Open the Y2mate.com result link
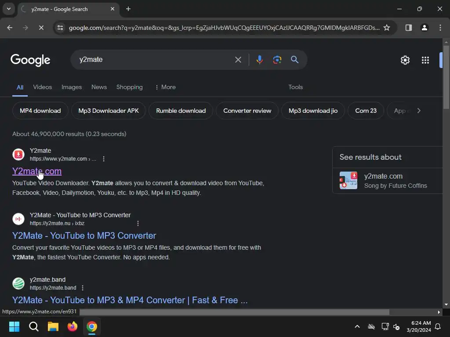The image size is (450, 337). [x=37, y=171]
